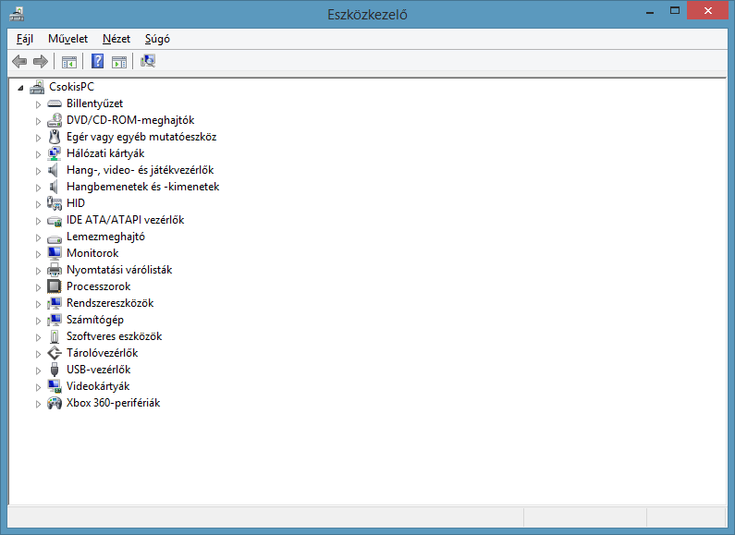Click the Hálózati kártyák network icon
The image size is (735, 535).
pos(55,153)
